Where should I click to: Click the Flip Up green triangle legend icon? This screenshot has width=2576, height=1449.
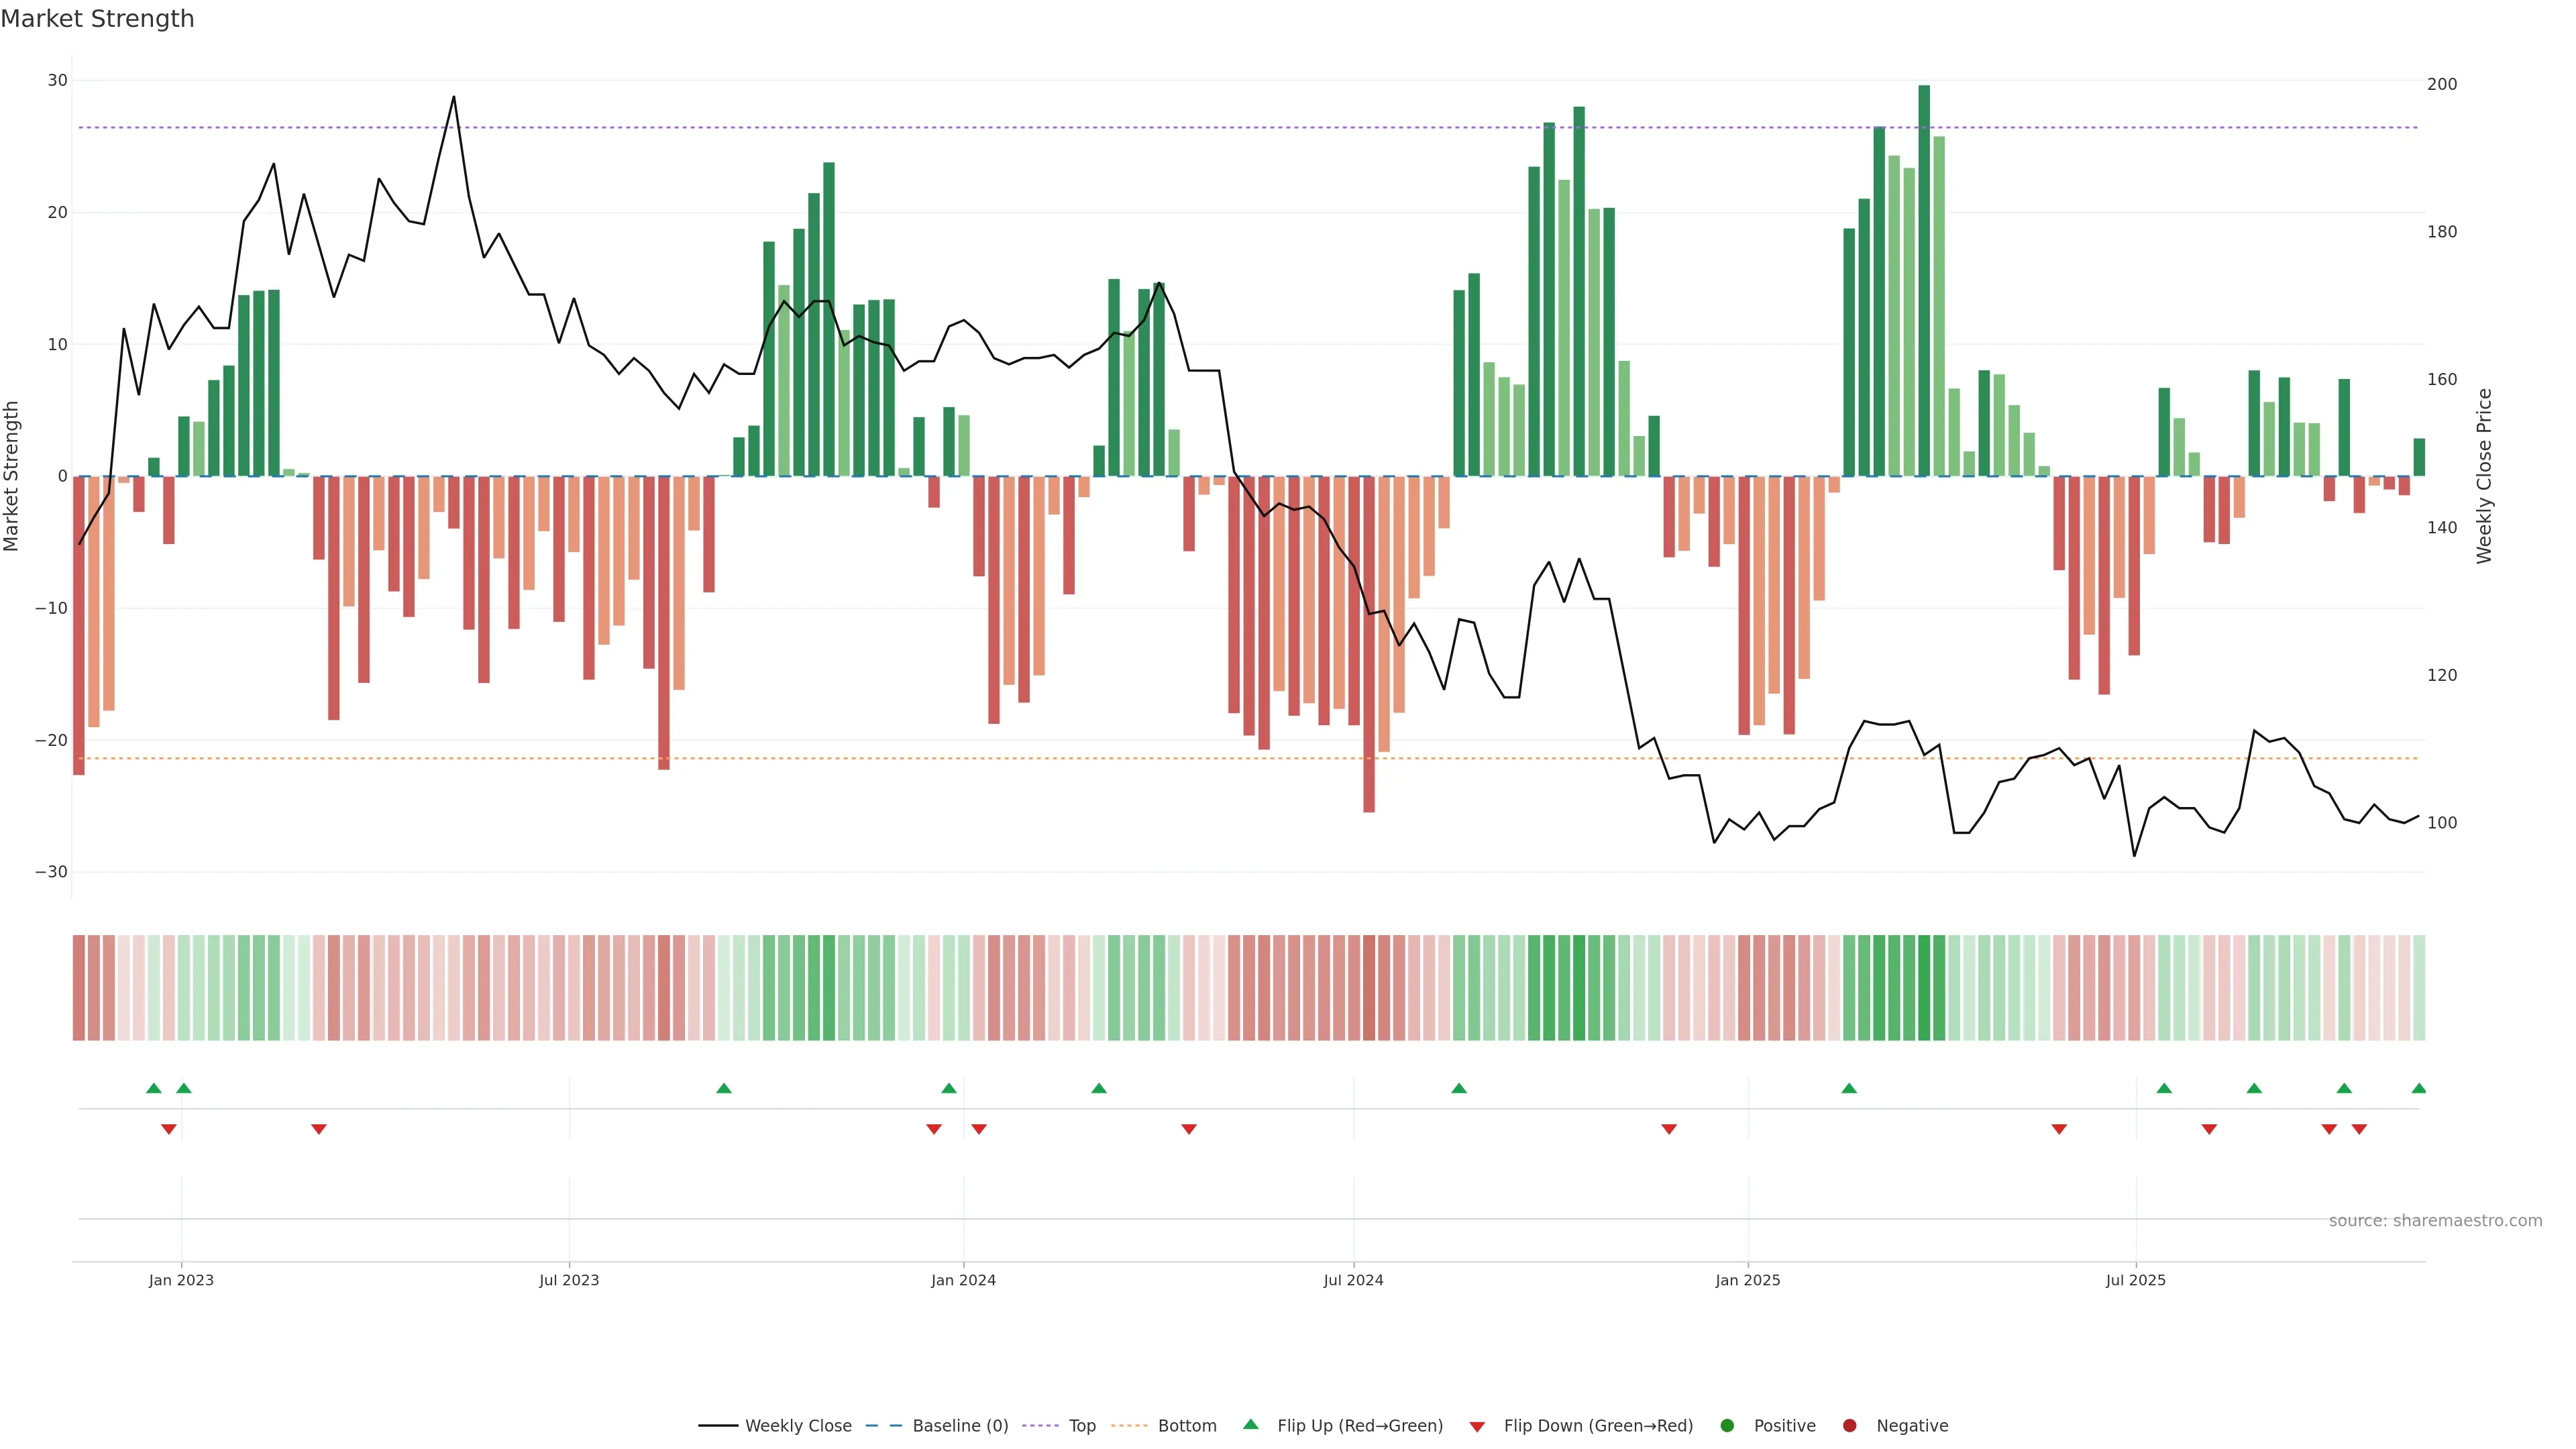pyautogui.click(x=1250, y=1424)
